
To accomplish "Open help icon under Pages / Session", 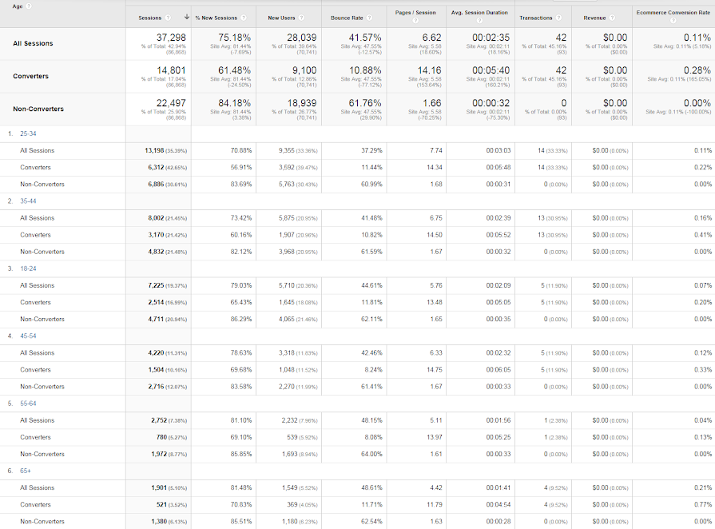I will pos(415,21).
